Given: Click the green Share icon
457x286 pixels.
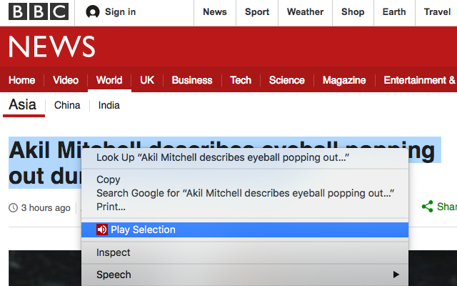Looking at the screenshot, I should tap(427, 207).
